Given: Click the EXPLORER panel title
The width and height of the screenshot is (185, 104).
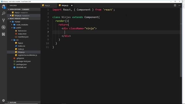Looking at the screenshot, I should (13, 5).
